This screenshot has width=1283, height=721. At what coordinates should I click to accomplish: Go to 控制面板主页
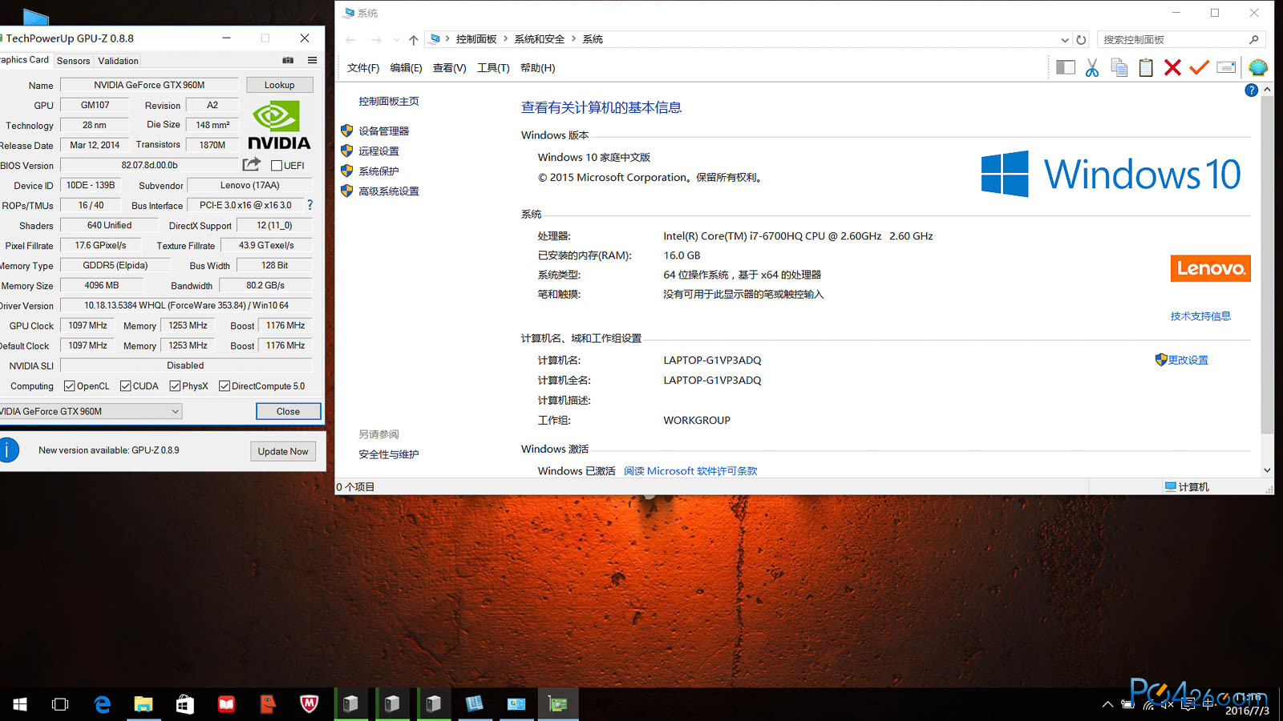pos(388,102)
